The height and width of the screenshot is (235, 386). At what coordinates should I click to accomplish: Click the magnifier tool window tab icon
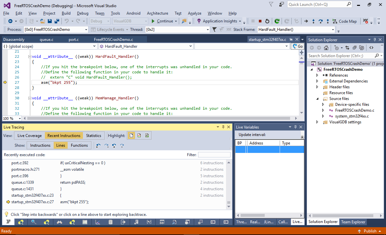[34, 222]
